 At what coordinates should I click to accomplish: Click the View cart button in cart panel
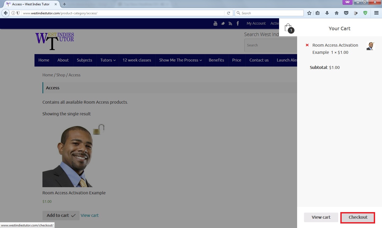click(321, 217)
